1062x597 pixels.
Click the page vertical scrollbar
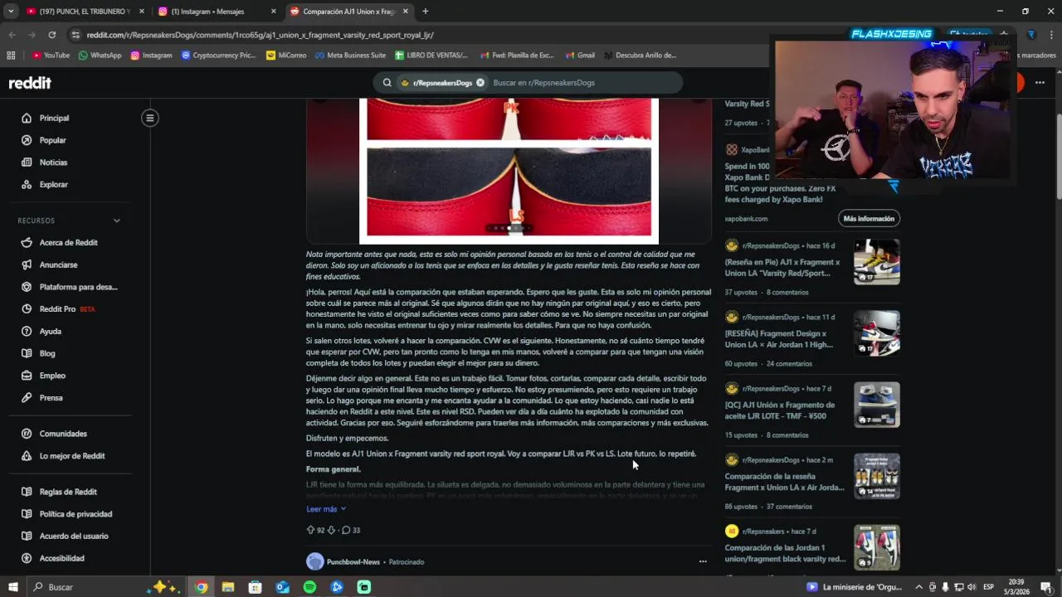[x=1059, y=158]
